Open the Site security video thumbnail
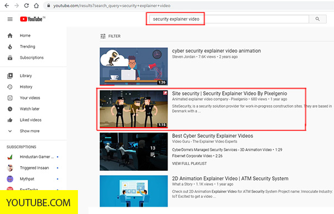The width and height of the screenshot is (334, 214). (x=134, y=109)
